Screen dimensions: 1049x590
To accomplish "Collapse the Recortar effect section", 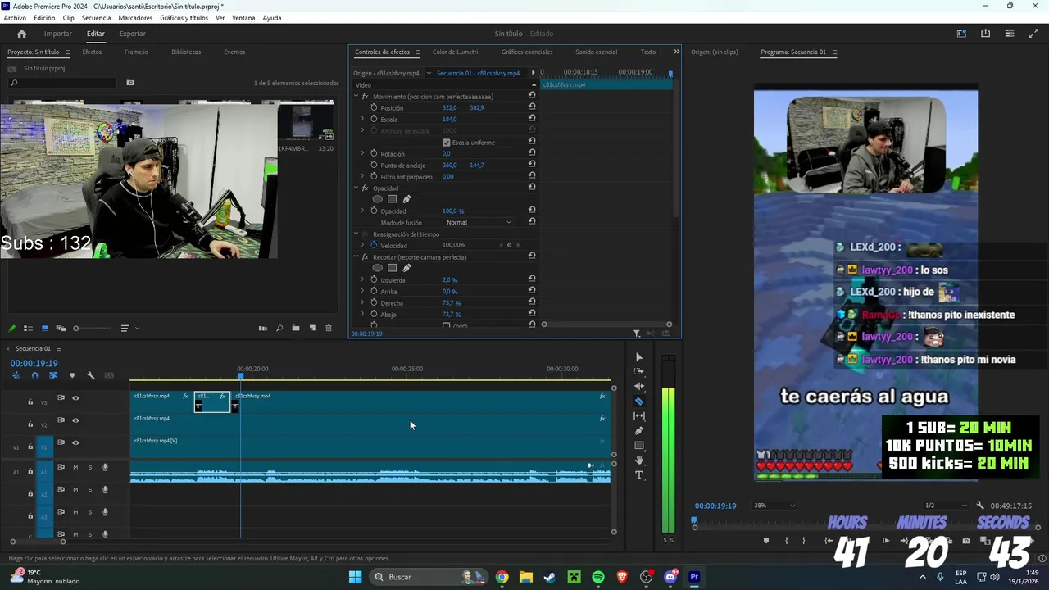I will point(356,257).
